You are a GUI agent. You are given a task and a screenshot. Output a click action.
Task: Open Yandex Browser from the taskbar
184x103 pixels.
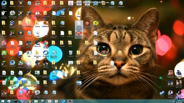(x=50, y=101)
